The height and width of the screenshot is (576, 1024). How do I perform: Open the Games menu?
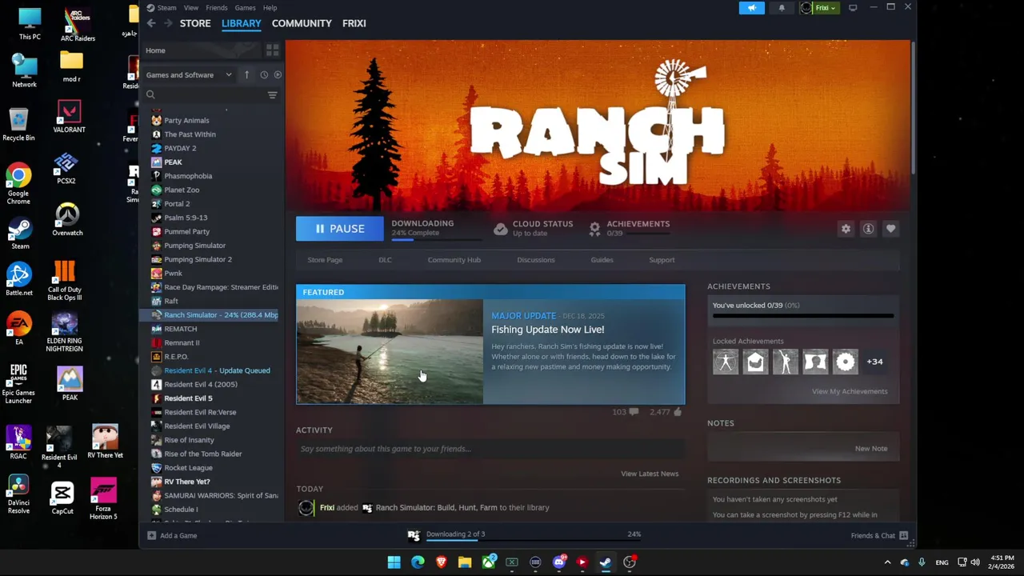pyautogui.click(x=245, y=8)
